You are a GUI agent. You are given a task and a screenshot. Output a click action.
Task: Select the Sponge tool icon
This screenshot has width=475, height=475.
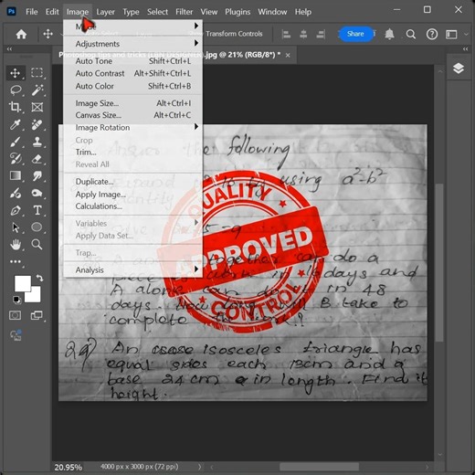point(37,193)
